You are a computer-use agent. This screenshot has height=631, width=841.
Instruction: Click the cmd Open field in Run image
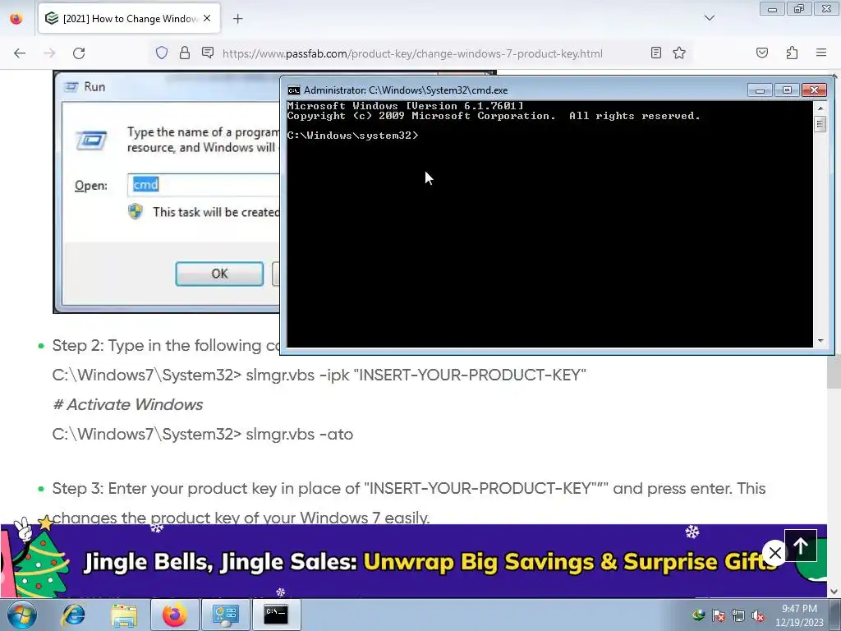click(x=204, y=185)
